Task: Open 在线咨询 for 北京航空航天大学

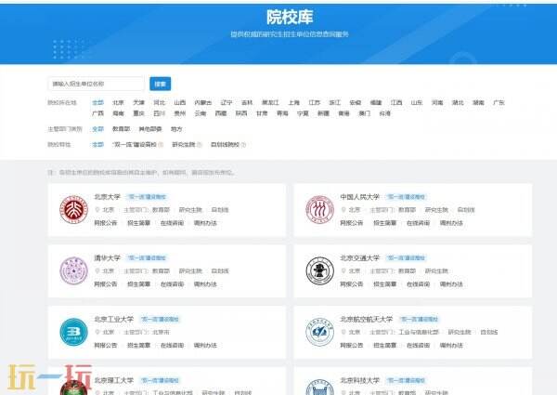Action: tap(419, 346)
